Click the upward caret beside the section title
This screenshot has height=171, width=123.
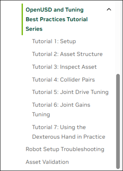point(109,10)
